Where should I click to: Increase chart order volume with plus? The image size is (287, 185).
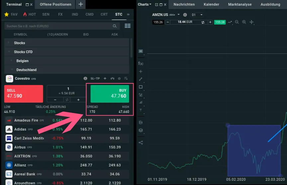(210, 22)
